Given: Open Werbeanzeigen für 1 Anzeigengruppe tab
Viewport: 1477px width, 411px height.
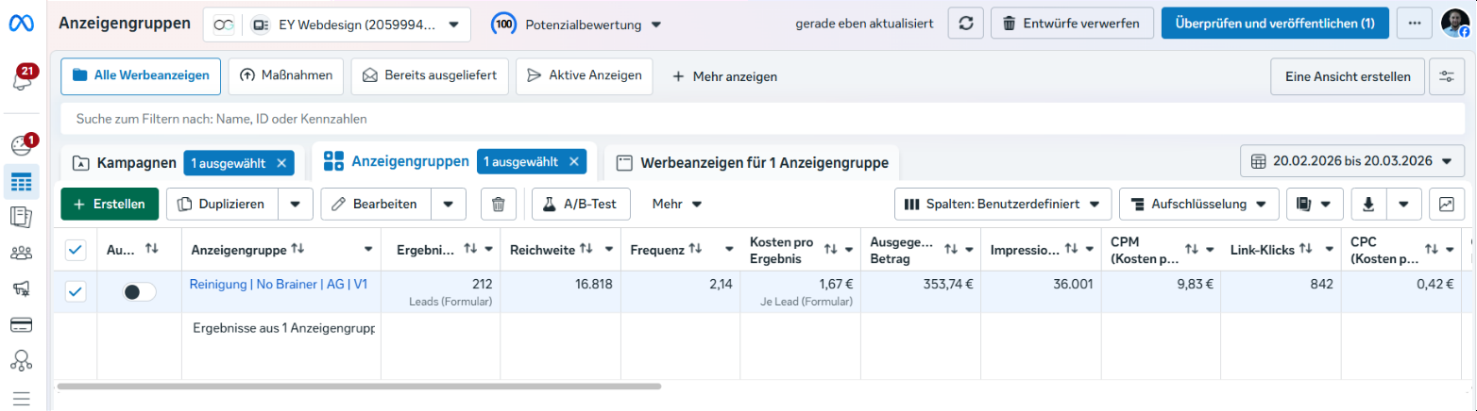Looking at the screenshot, I should pyautogui.click(x=752, y=163).
